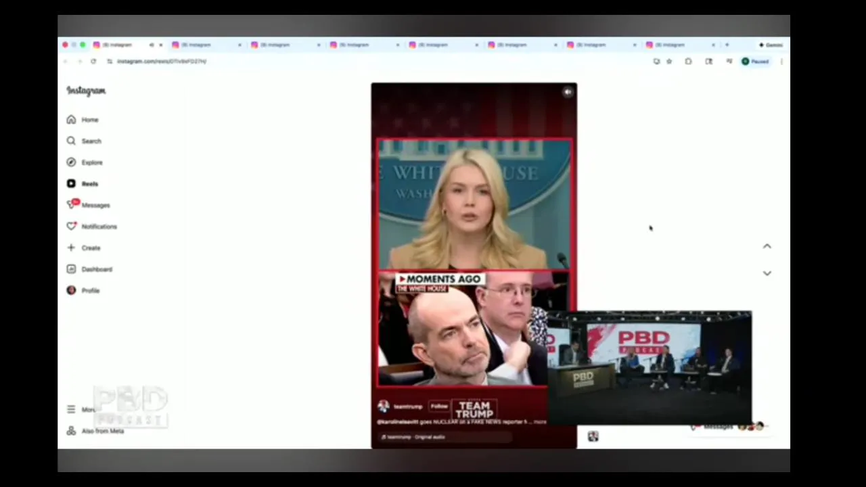Reload the Instagram page

pos(93,62)
